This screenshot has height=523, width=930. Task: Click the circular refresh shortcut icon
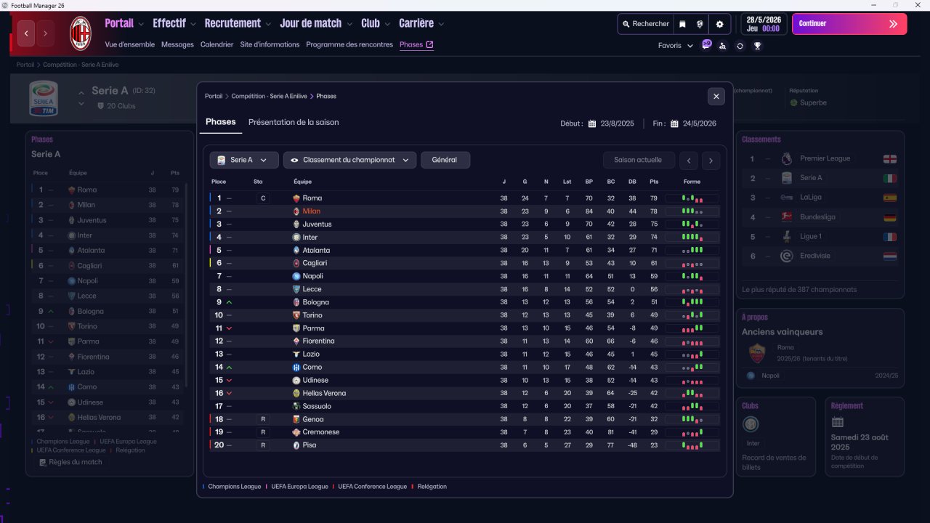point(740,46)
